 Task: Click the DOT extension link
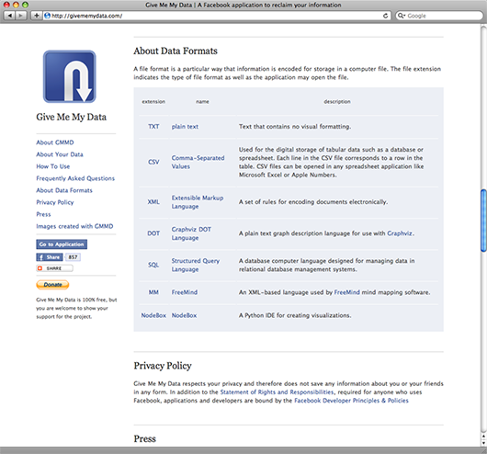click(x=153, y=233)
